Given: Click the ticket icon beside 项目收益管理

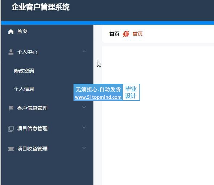Looking at the screenshot, I should (x=11, y=149).
